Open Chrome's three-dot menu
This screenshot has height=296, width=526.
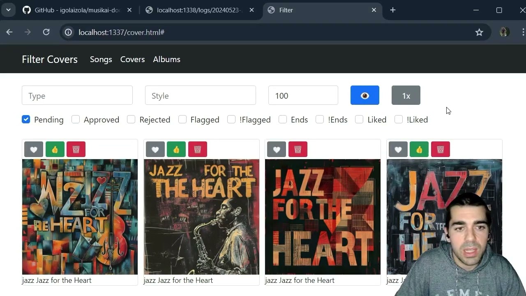click(x=522, y=32)
